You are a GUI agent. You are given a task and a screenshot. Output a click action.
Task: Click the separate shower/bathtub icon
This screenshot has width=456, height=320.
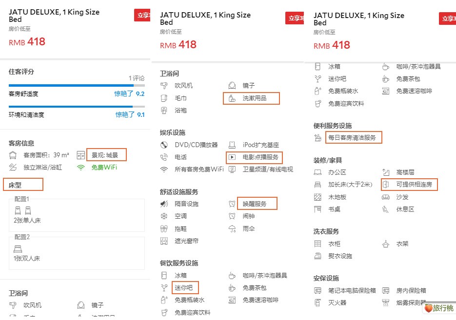[13, 167]
